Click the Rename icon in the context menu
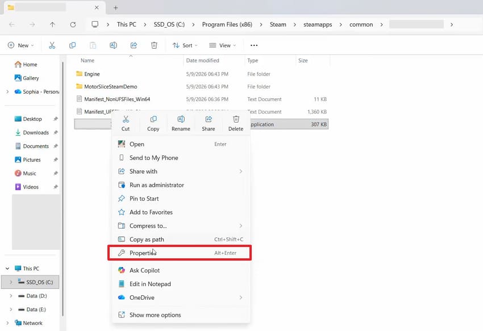Viewport: 483px width, 331px height. coord(181,119)
